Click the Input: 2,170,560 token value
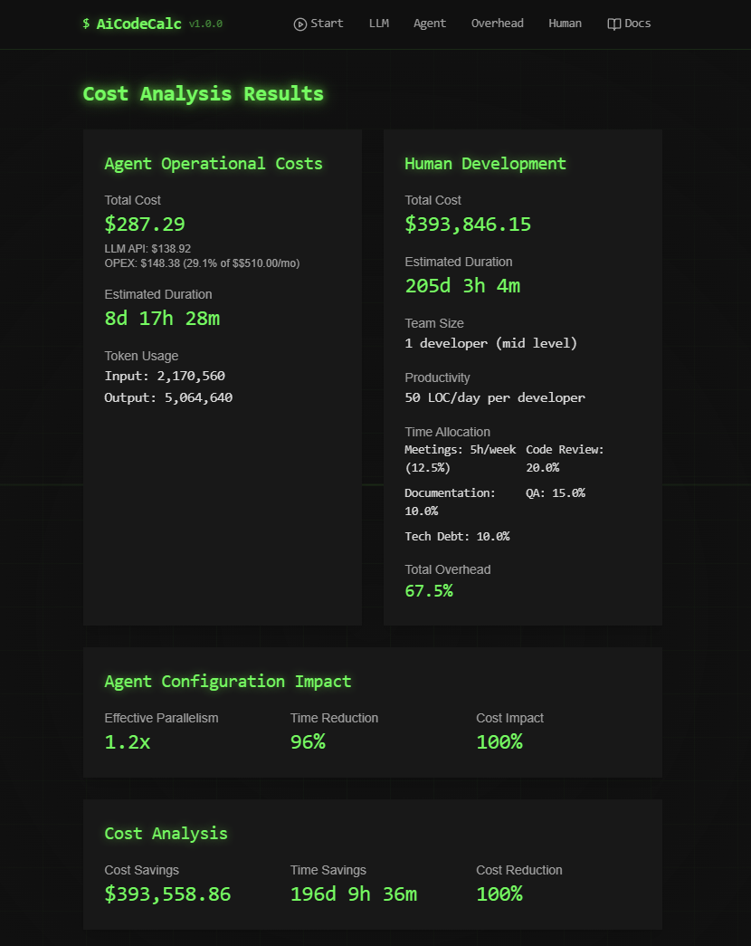This screenshot has width=751, height=946. coord(165,376)
